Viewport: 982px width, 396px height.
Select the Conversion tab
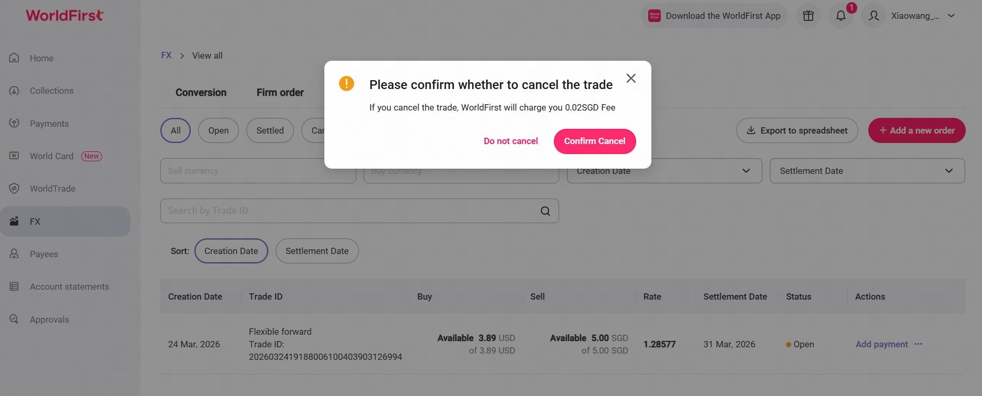click(x=201, y=93)
